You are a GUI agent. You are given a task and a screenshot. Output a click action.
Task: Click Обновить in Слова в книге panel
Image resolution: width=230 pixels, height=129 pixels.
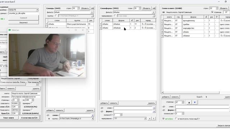pyautogui.click(x=224, y=8)
